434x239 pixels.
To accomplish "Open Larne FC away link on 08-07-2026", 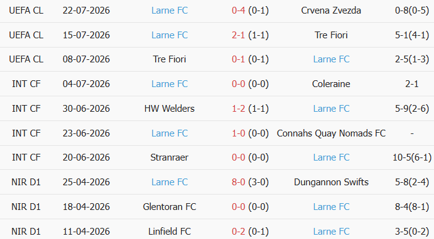I will pyautogui.click(x=331, y=59).
